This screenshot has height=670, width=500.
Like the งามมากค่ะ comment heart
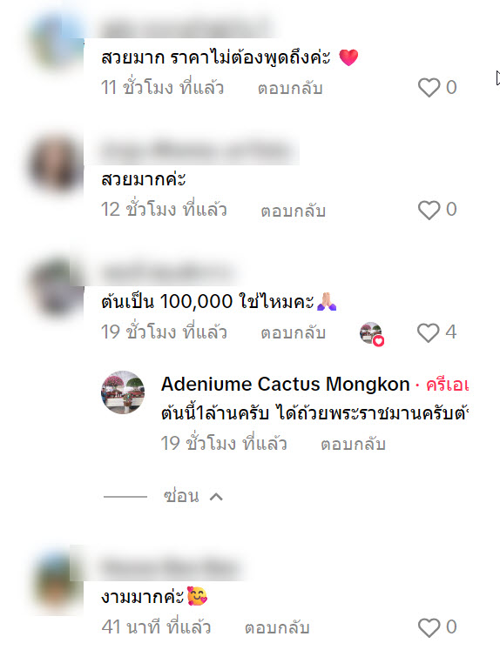tap(429, 627)
